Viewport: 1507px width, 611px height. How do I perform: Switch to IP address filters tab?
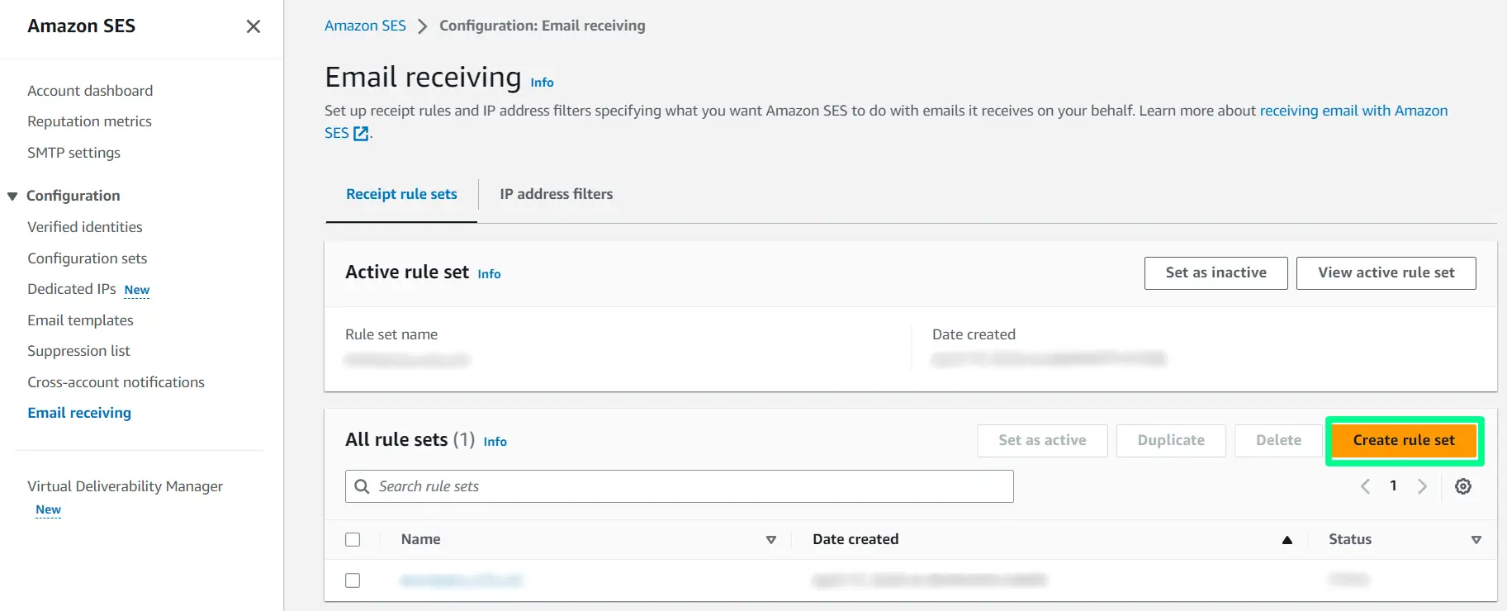(557, 194)
